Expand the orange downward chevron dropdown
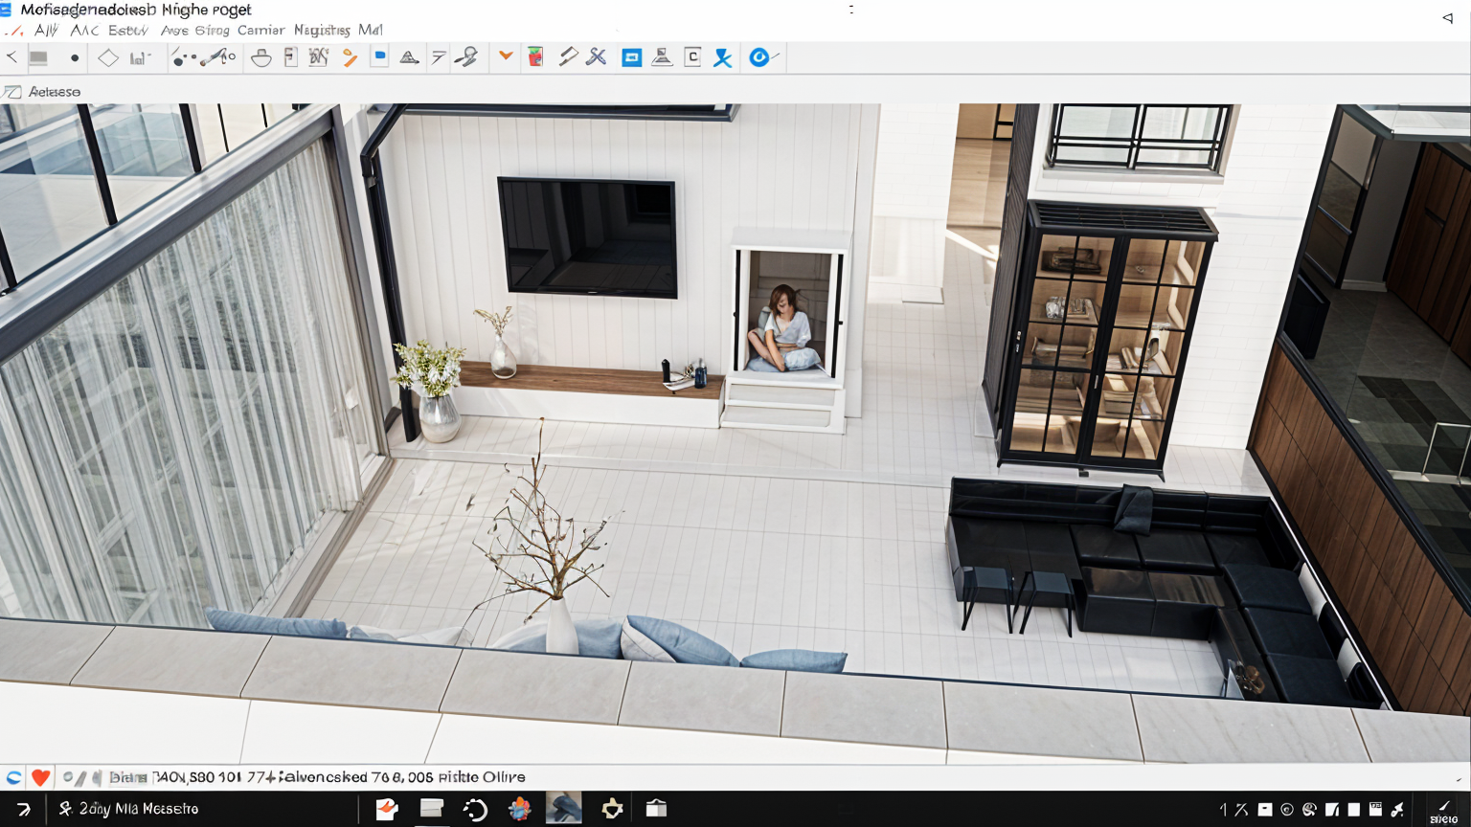The height and width of the screenshot is (827, 1471). [x=506, y=56]
